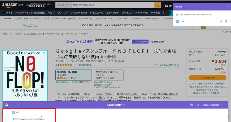Select the 単行本 (ソフトカバー) format box
The width and height of the screenshot is (231, 122).
click(x=109, y=75)
